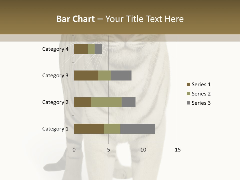The height and width of the screenshot is (180, 240).
Task: Click the Series 2 olive legend swatch
Action: (188, 94)
